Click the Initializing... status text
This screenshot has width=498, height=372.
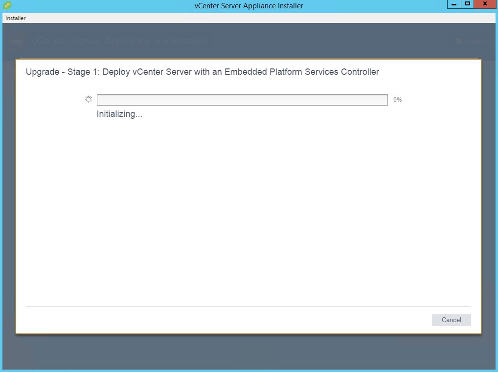click(119, 114)
